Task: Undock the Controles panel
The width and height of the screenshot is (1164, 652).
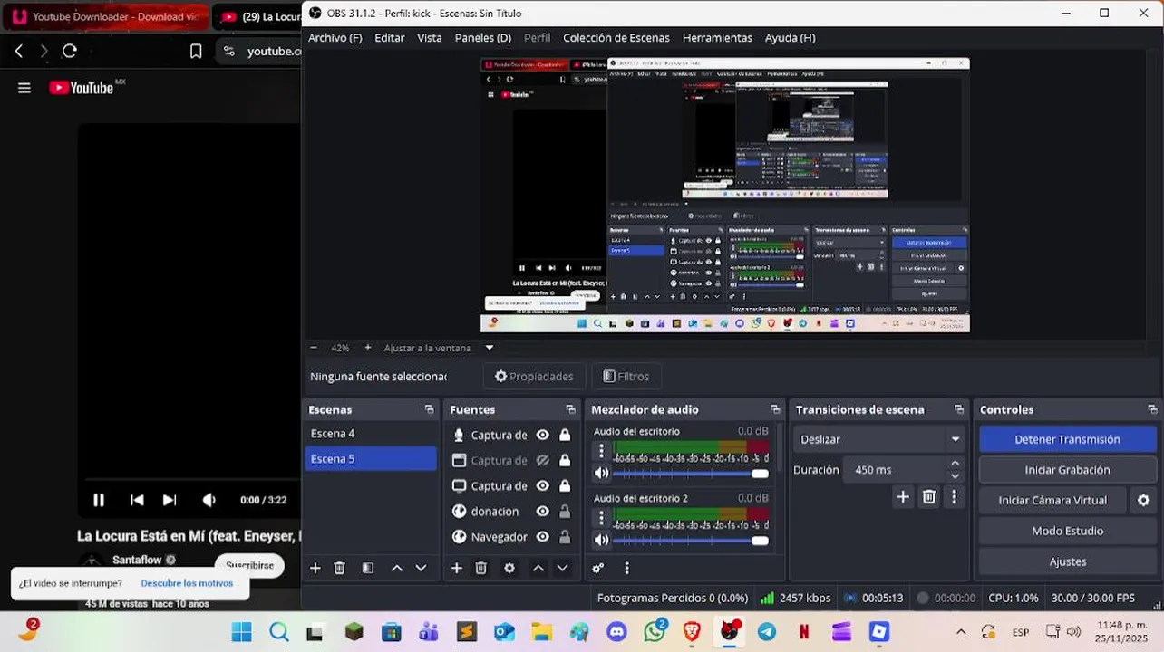Action: [1152, 409]
